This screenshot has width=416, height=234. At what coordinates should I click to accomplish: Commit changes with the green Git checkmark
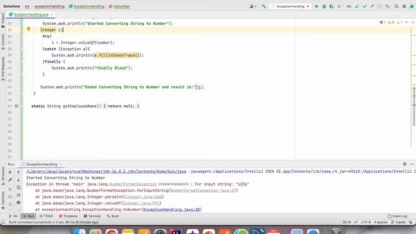[365, 6]
